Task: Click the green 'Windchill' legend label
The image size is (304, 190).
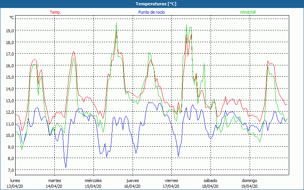Action: [248, 12]
